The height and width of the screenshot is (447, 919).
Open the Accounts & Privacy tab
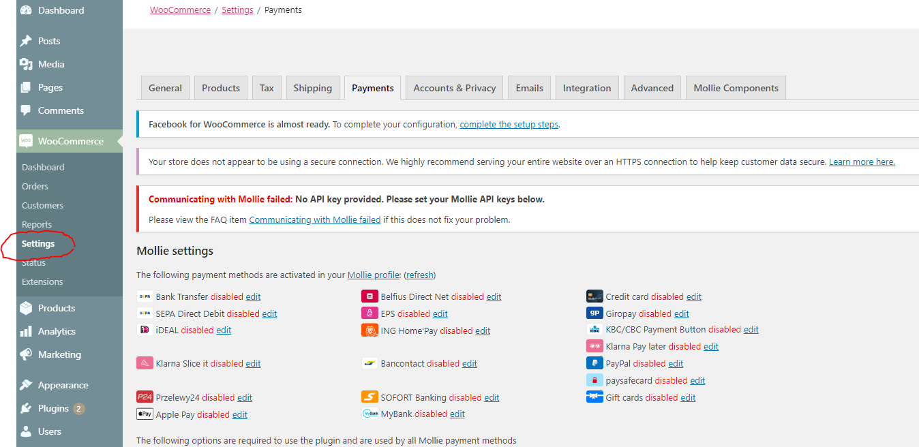coord(454,88)
